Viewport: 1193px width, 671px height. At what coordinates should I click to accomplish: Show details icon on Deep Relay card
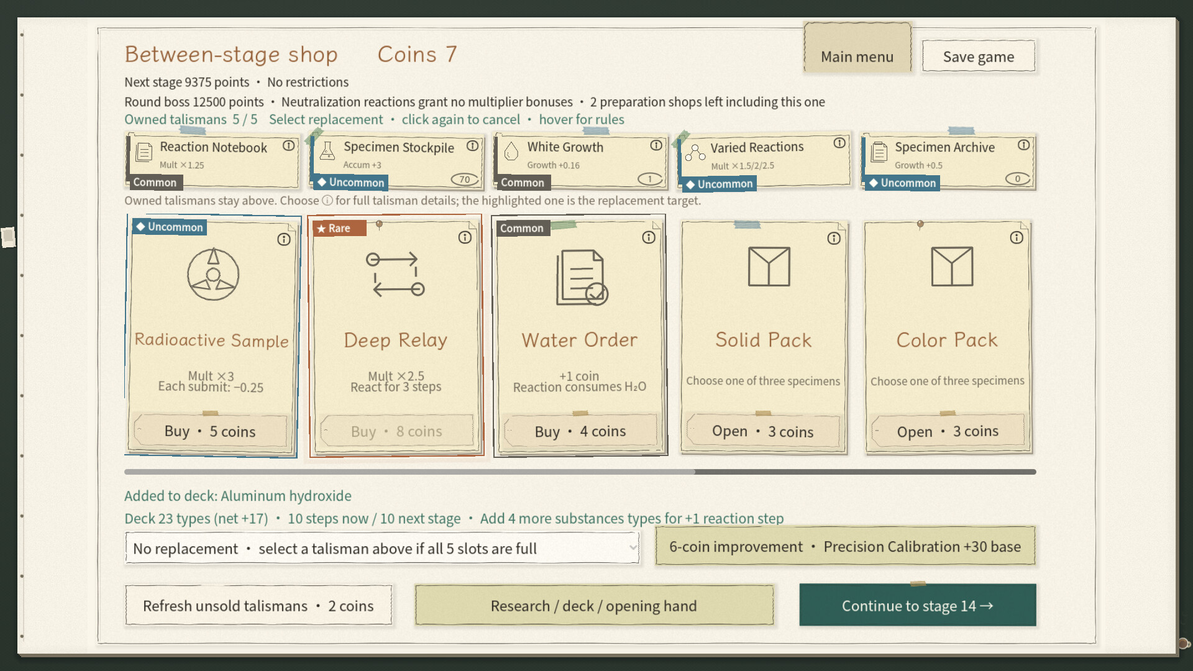pos(465,237)
